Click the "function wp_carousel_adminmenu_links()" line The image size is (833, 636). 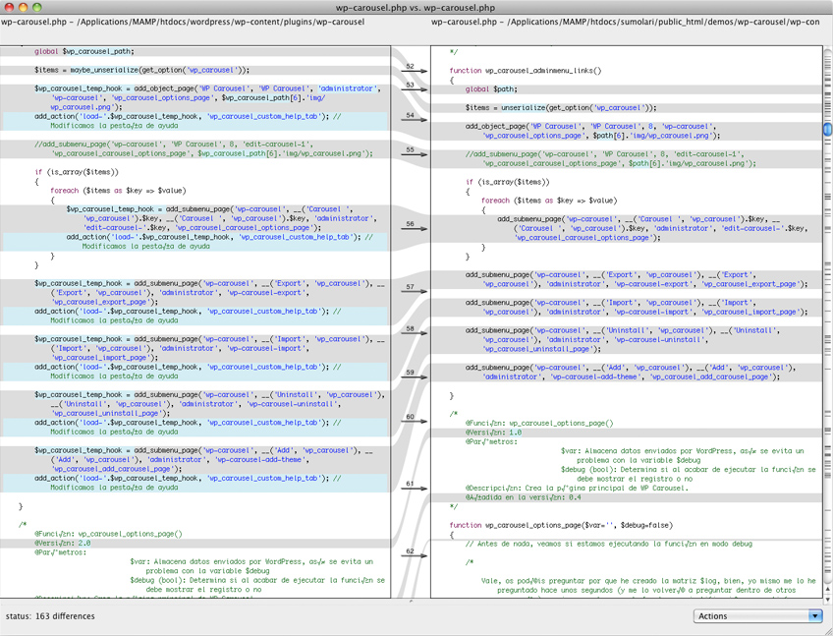526,71
